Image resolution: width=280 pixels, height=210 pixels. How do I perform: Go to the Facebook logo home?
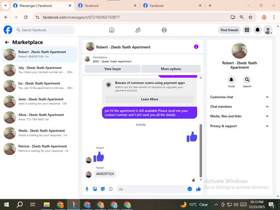(8, 30)
